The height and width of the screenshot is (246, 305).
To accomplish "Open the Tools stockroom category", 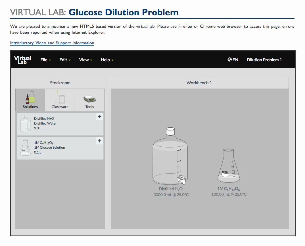I will pos(90,100).
